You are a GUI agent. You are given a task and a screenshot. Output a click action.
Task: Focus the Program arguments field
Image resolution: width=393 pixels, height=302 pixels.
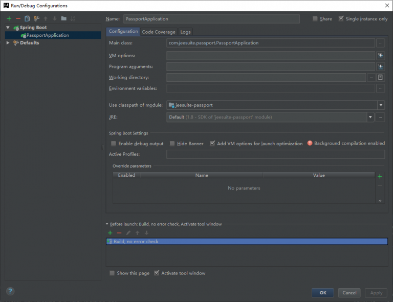(x=271, y=66)
